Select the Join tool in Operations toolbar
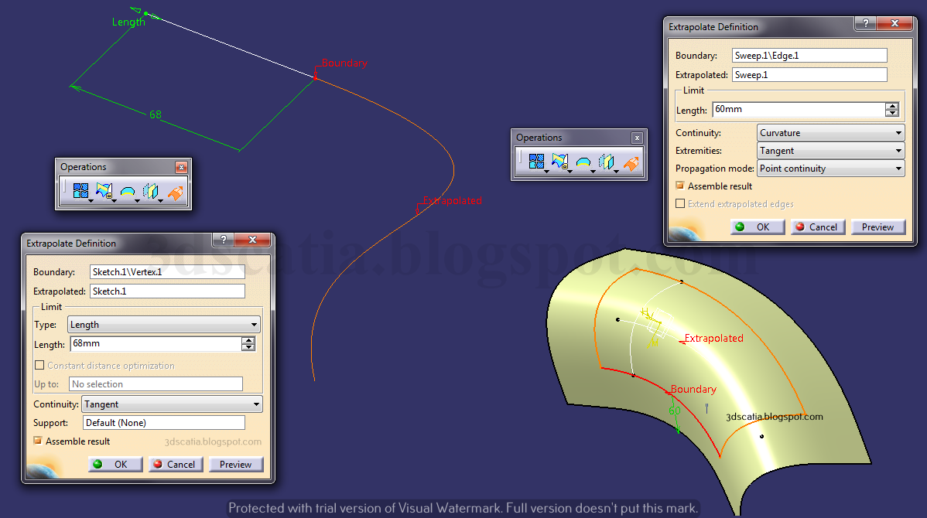Viewport: 927px width, 518px height. (x=80, y=191)
